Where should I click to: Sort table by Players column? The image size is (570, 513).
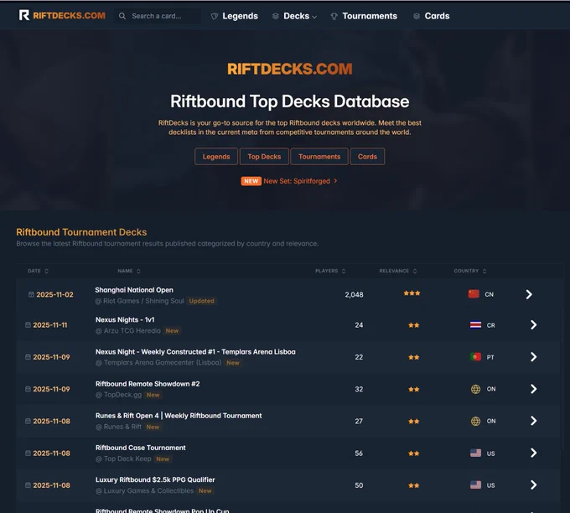(330, 271)
